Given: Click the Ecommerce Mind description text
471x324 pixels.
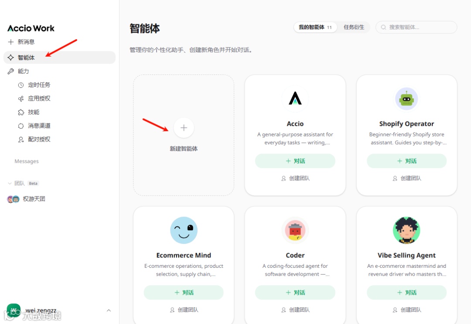Looking at the screenshot, I should [184, 270].
